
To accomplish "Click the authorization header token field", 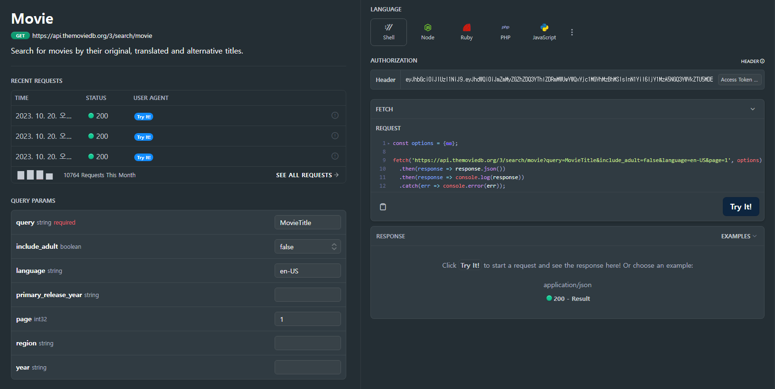I will click(x=559, y=80).
